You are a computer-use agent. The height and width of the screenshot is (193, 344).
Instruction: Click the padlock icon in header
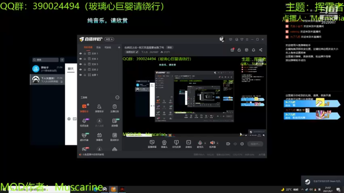point(239,50)
